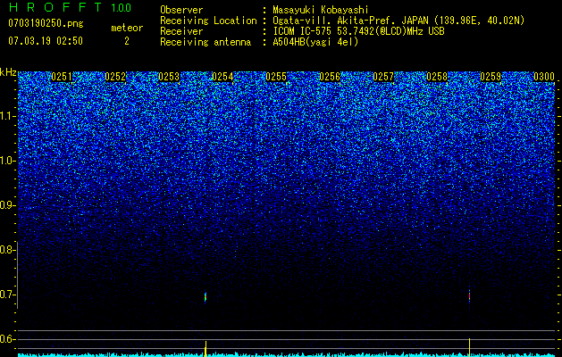The image size is (562, 357).
Task: Click the meteor echo near 0259
Action: [x=470, y=296]
